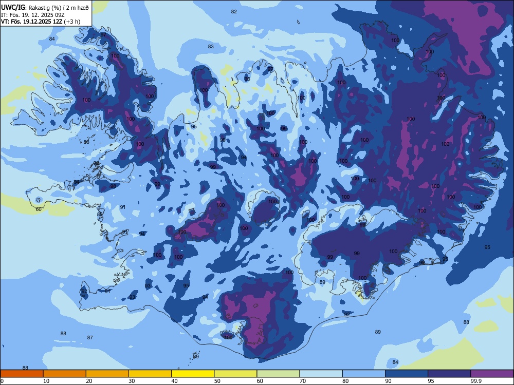Click the "86" humidity value on the map
514x385 pixels.
coord(86,142)
